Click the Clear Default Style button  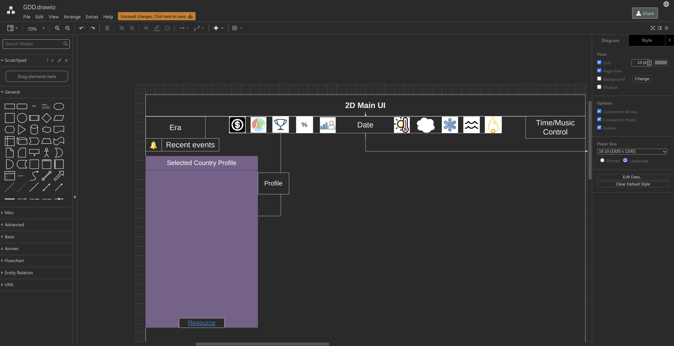pyautogui.click(x=632, y=184)
